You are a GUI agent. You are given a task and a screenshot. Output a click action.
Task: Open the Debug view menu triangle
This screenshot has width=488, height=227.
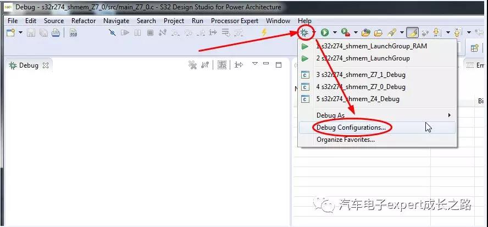click(254, 64)
